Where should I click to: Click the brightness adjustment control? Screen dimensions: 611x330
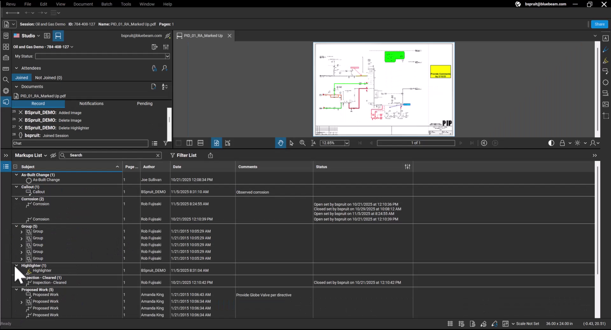coord(578,143)
